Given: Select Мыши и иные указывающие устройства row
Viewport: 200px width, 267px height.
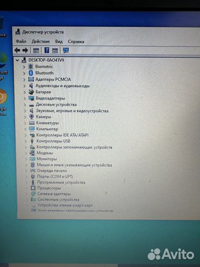Looking at the screenshot, I should [75, 165].
